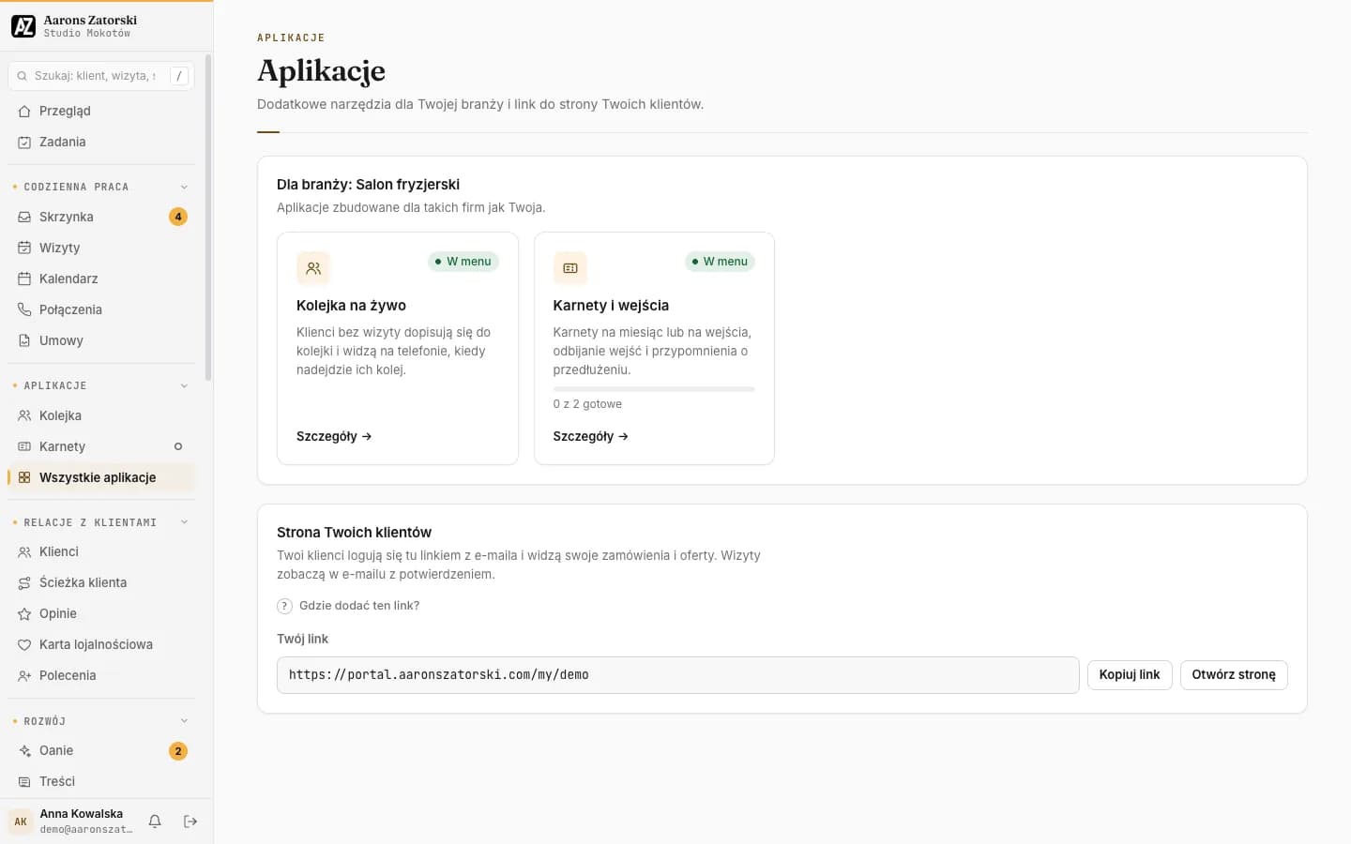Viewport: 1351px width, 844px height.
Task: Collapse the Relacje z klientami section
Action: (184, 522)
